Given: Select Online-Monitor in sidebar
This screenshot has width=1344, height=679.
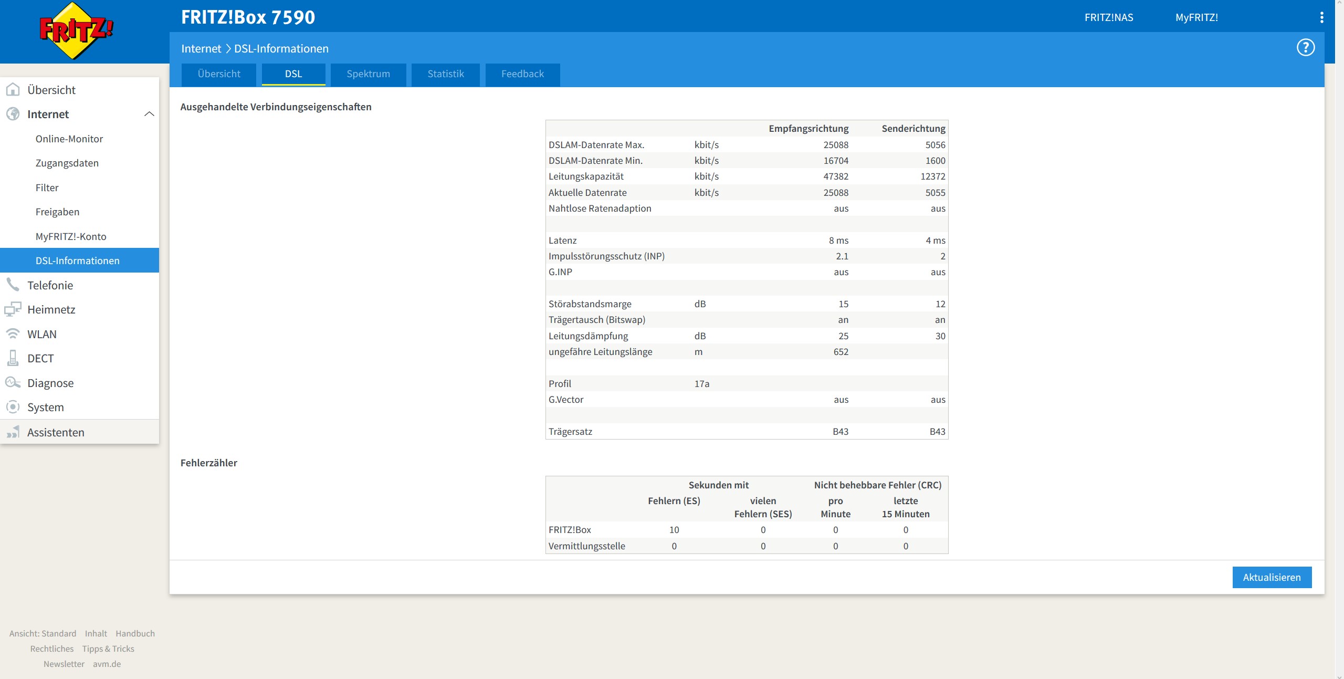Looking at the screenshot, I should (69, 139).
